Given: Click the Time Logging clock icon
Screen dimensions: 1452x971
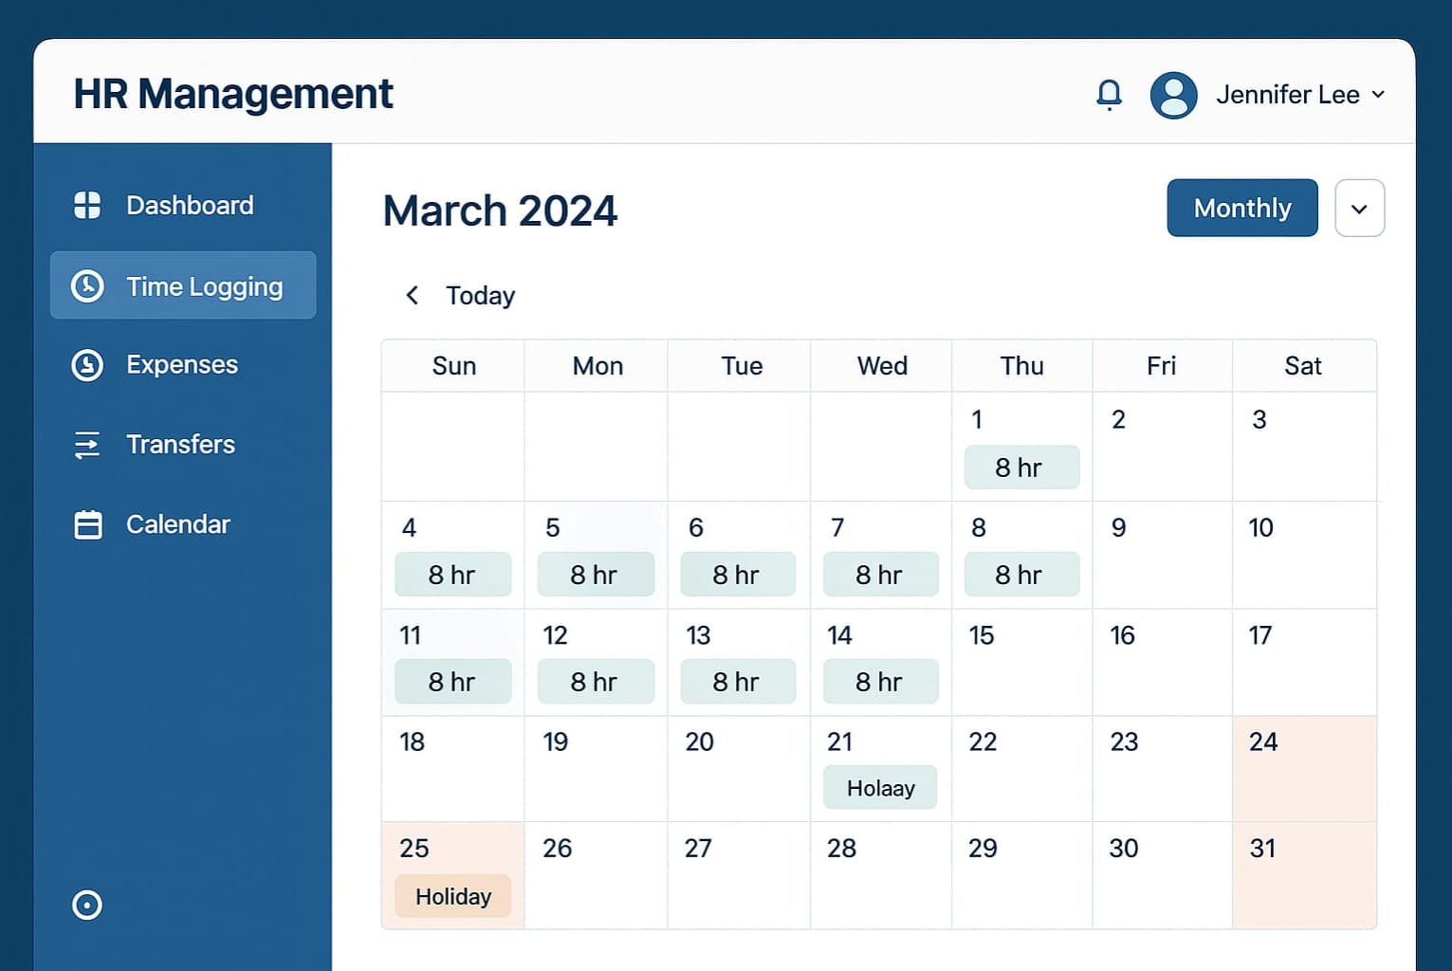Looking at the screenshot, I should [87, 285].
